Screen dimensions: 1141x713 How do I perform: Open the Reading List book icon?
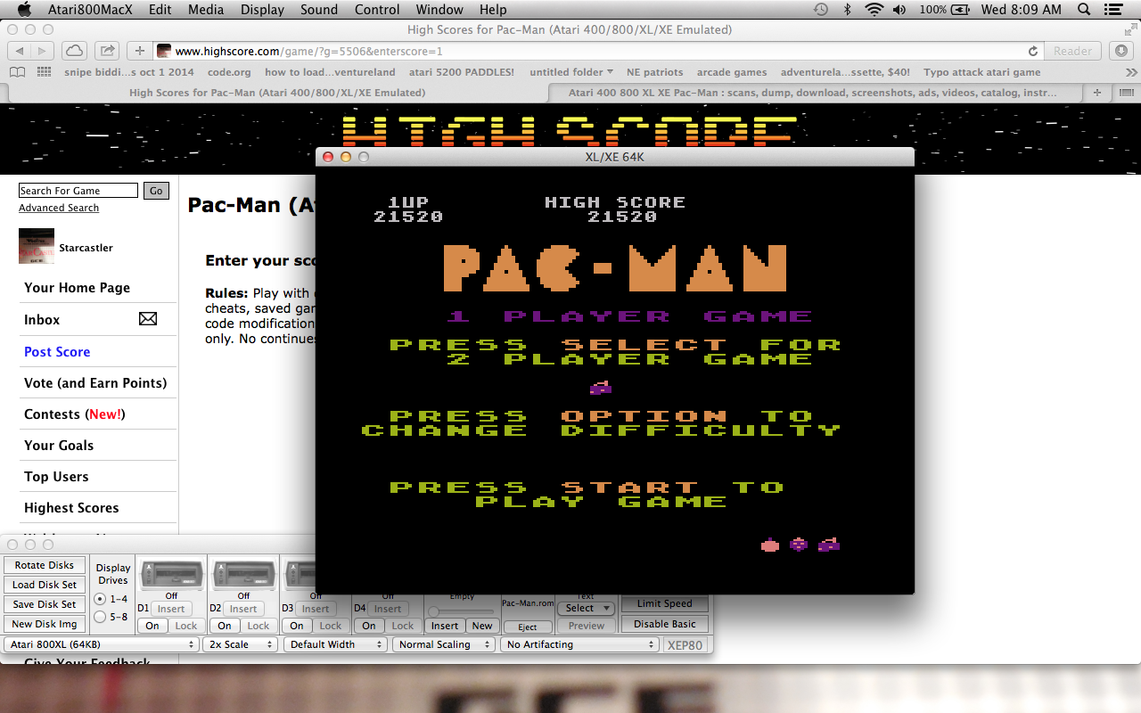click(18, 72)
